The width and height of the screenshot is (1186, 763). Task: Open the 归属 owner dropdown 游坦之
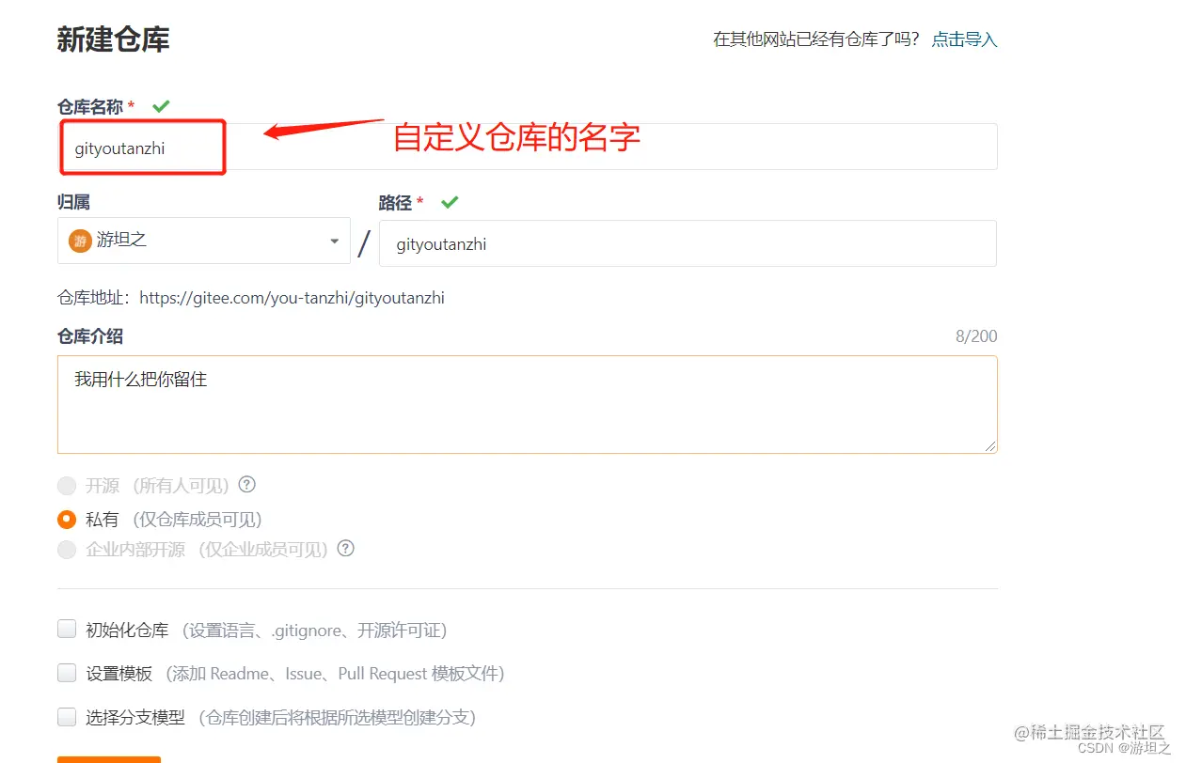tap(204, 241)
